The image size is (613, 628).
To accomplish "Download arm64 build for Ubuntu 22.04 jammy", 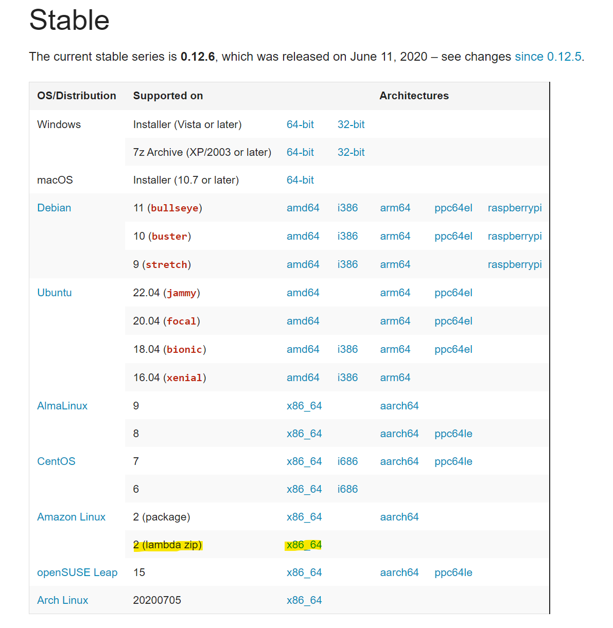I will tap(395, 292).
